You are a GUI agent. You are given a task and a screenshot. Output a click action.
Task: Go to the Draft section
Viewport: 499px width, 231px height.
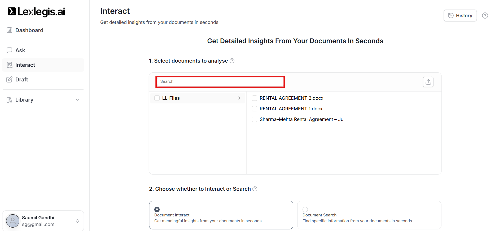click(x=21, y=80)
